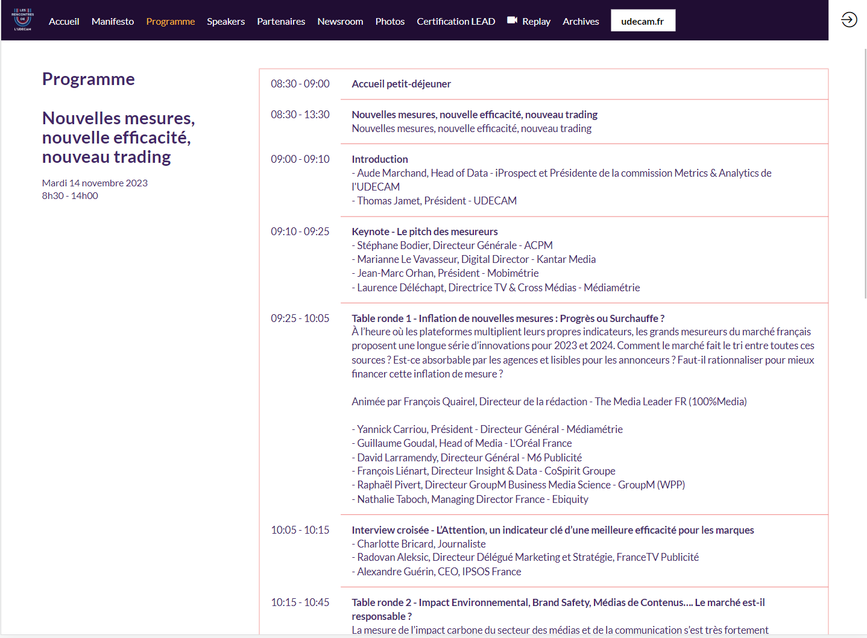The height and width of the screenshot is (638, 867).
Task: Select speaker line 'Yannick Carriou' Médiamétrie
Action: tap(487, 429)
